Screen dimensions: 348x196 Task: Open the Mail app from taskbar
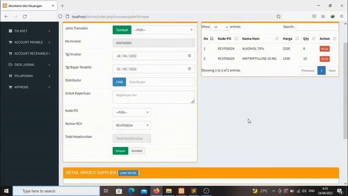tap(144, 191)
